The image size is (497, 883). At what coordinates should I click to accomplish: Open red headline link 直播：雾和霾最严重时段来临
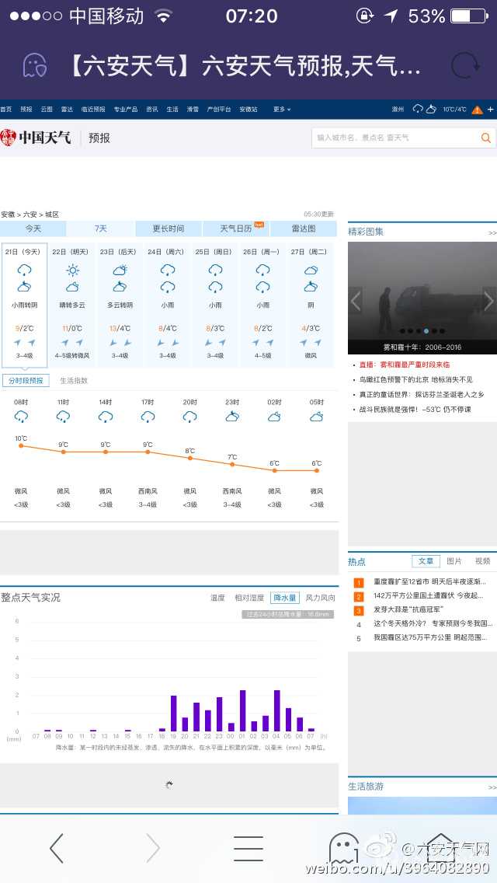[404, 365]
